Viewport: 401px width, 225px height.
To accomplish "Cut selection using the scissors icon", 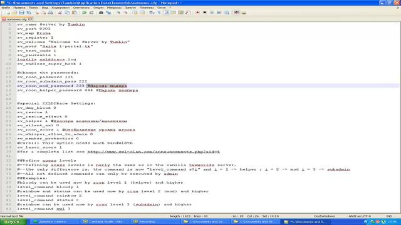I will click(60, 12).
